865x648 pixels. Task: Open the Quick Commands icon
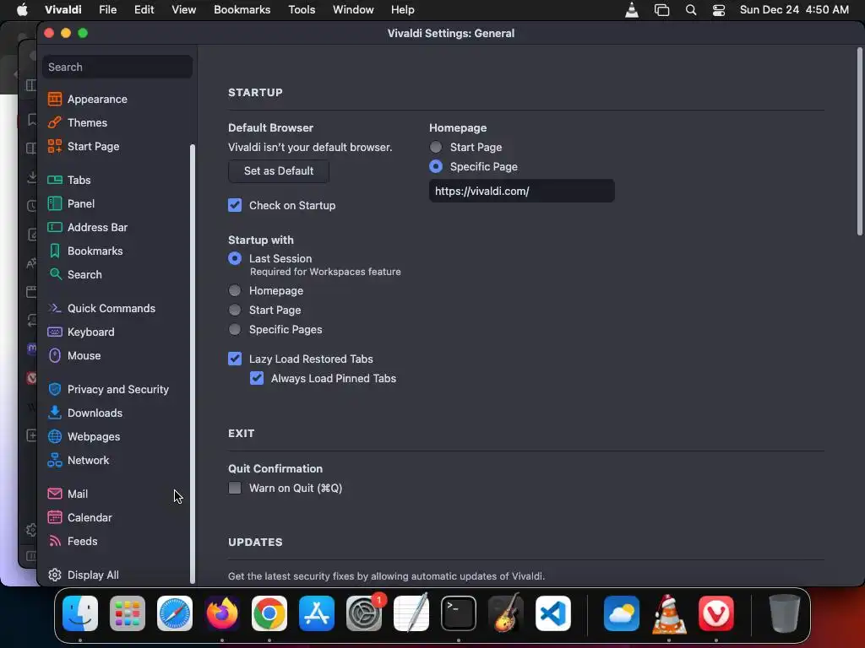point(55,308)
